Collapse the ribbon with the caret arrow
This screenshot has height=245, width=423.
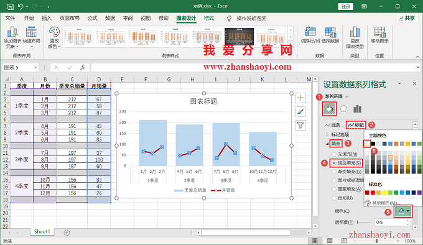click(x=417, y=57)
